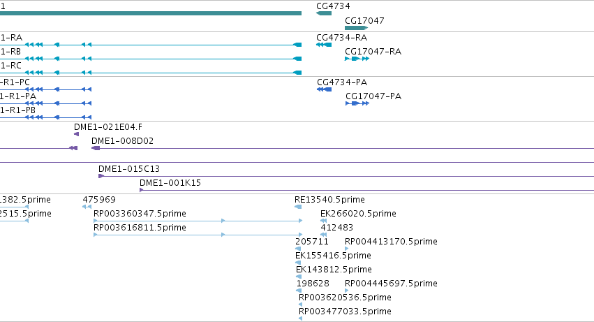The width and height of the screenshot is (594, 322).
Task: Click the DME1-008D02 clone arrow
Action: click(96, 148)
